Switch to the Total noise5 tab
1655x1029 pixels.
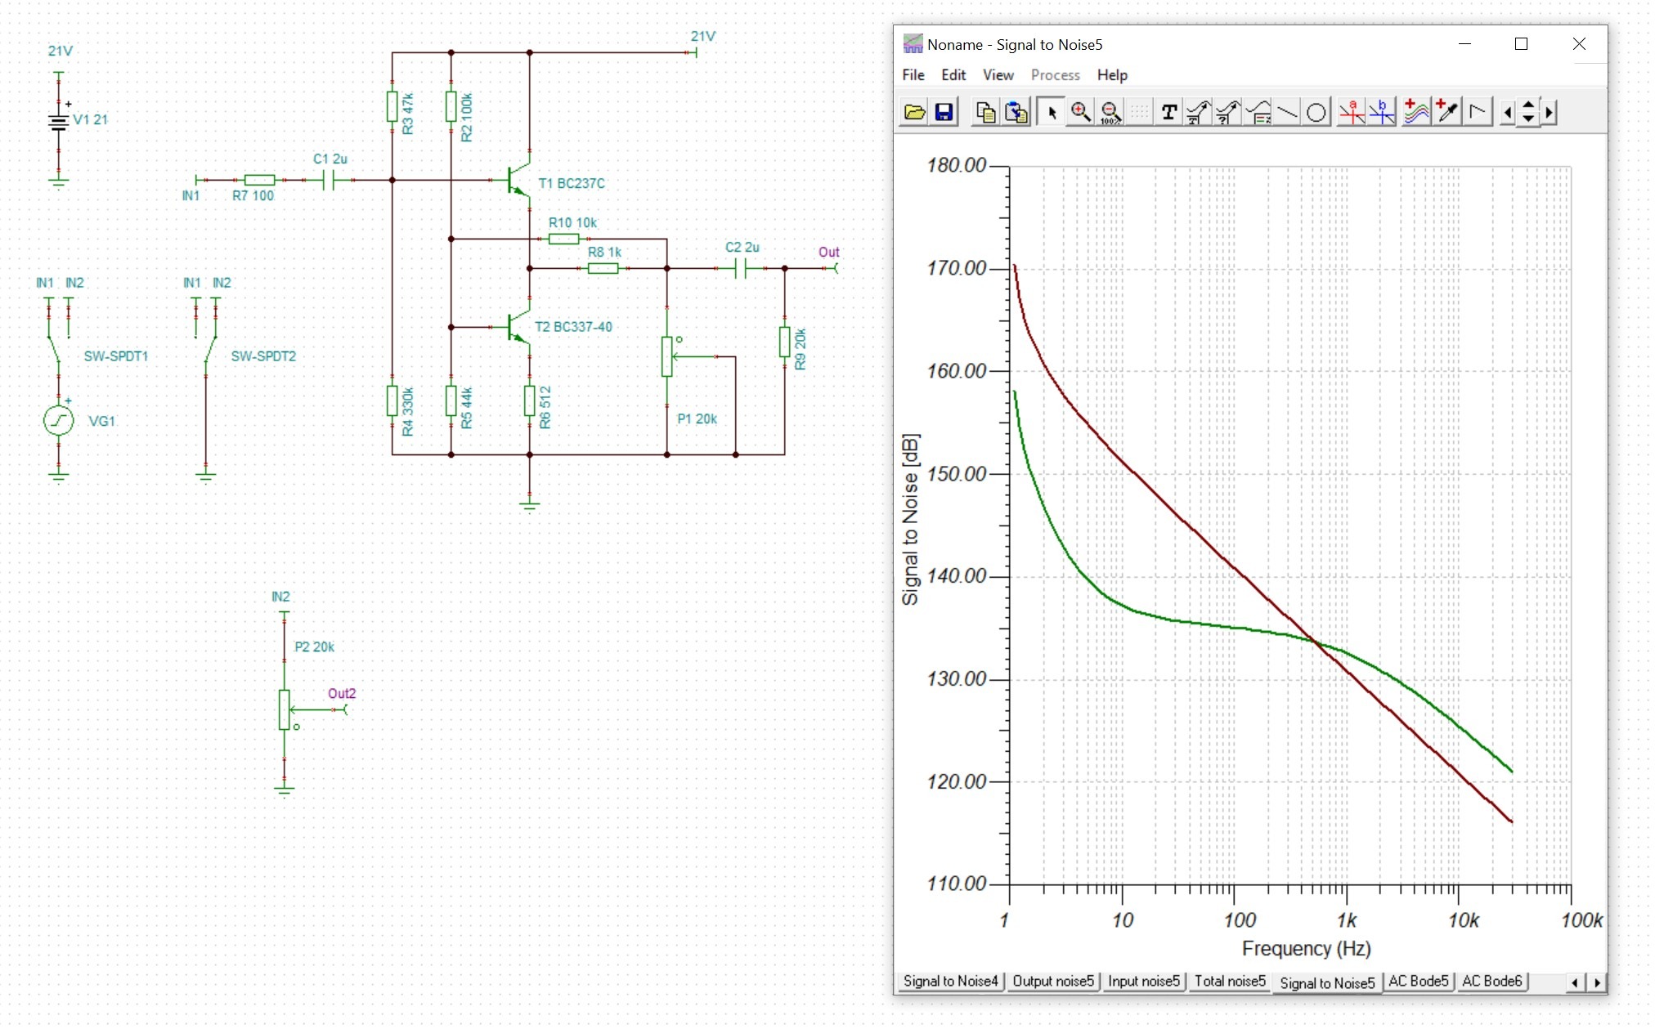1230,982
